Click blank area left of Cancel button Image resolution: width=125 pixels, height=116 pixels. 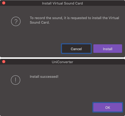pos(31,49)
